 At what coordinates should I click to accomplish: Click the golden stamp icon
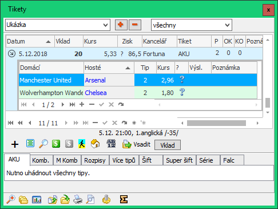(106, 199)
